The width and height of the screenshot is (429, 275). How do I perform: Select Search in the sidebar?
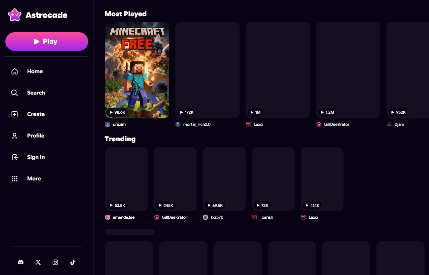tap(36, 93)
